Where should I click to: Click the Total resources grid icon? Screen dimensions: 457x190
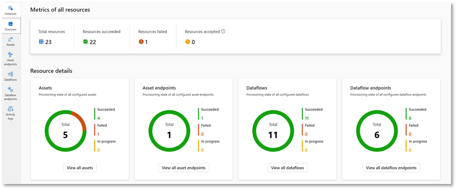tap(41, 42)
